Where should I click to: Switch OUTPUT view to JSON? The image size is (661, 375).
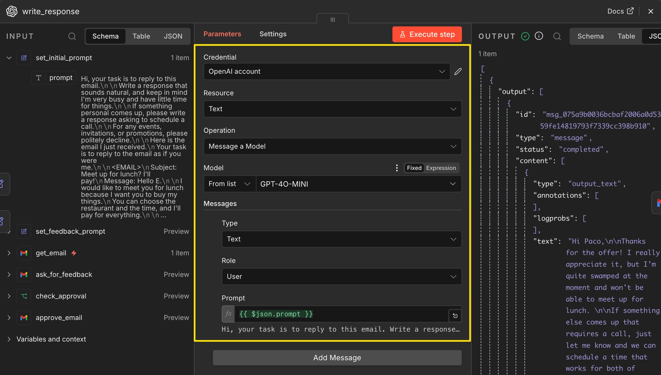(x=652, y=36)
